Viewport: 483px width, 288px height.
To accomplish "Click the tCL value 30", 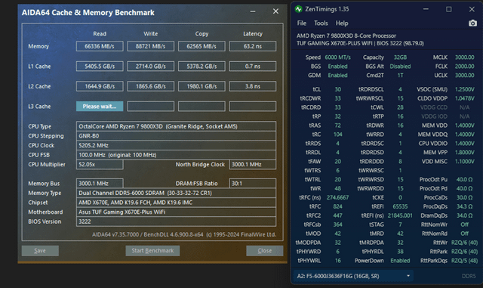I will point(338,89).
